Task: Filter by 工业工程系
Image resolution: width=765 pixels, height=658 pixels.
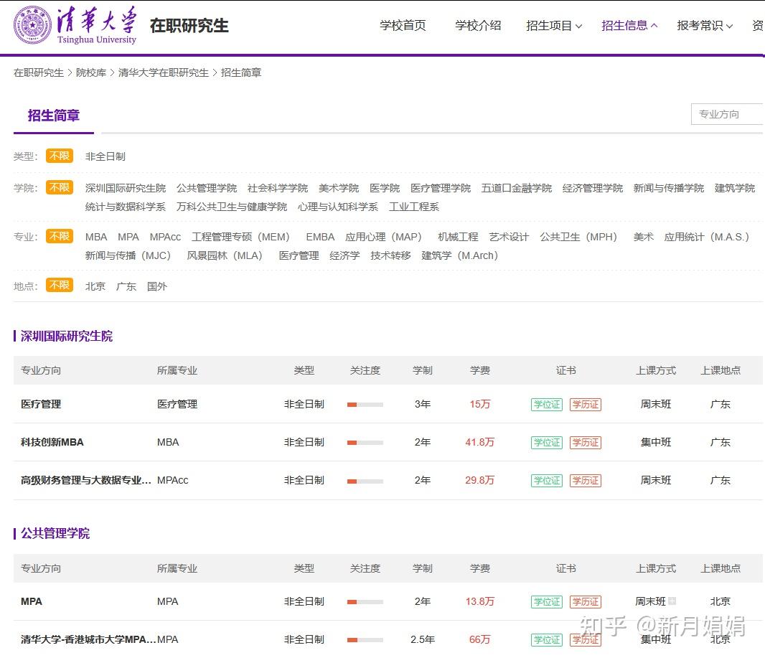Action: pos(414,207)
